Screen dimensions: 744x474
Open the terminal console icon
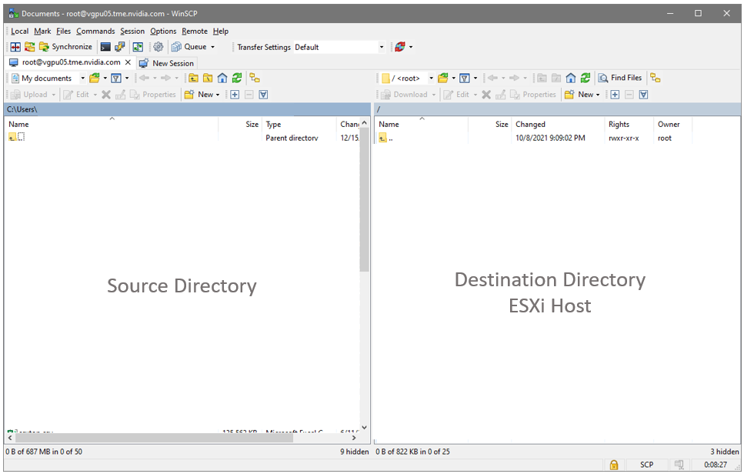coord(105,47)
